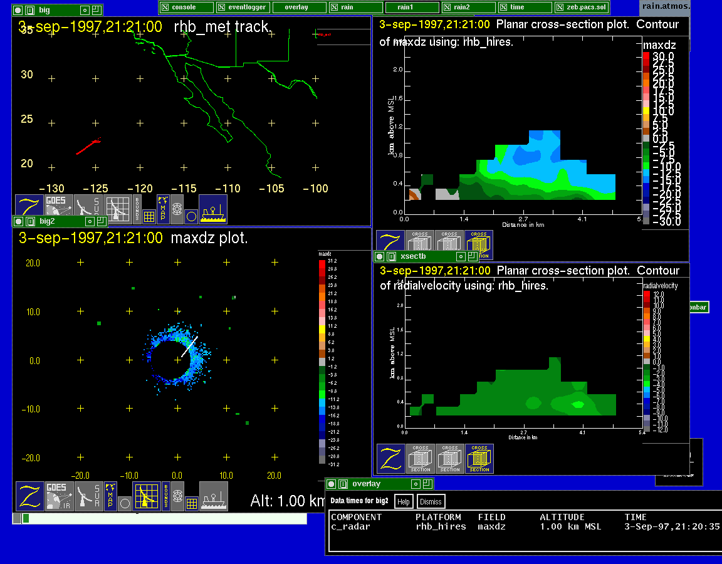
Task: Select the rain2 tab in top bar
Action: tap(468, 7)
